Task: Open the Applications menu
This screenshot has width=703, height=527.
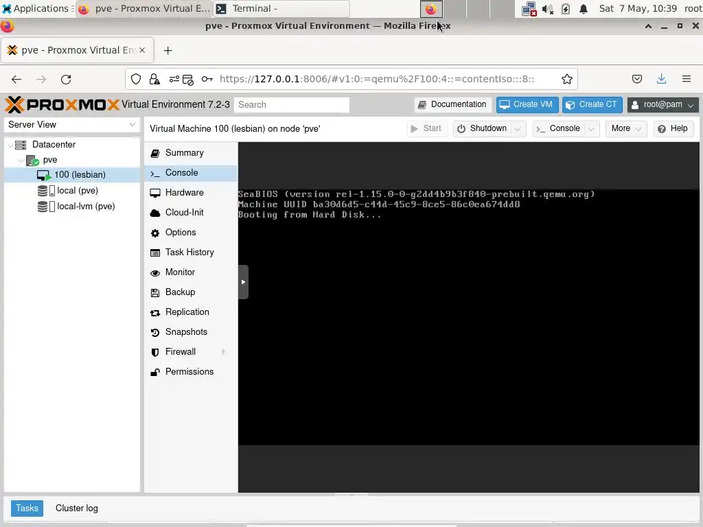Action: 37,8
